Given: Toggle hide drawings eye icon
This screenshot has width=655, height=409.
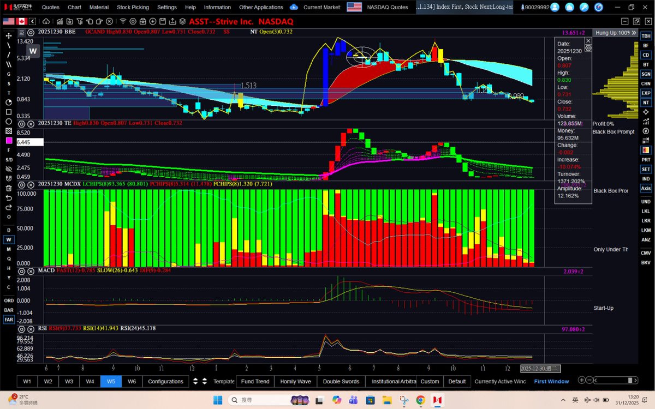Looking at the screenshot, I should [9, 169].
